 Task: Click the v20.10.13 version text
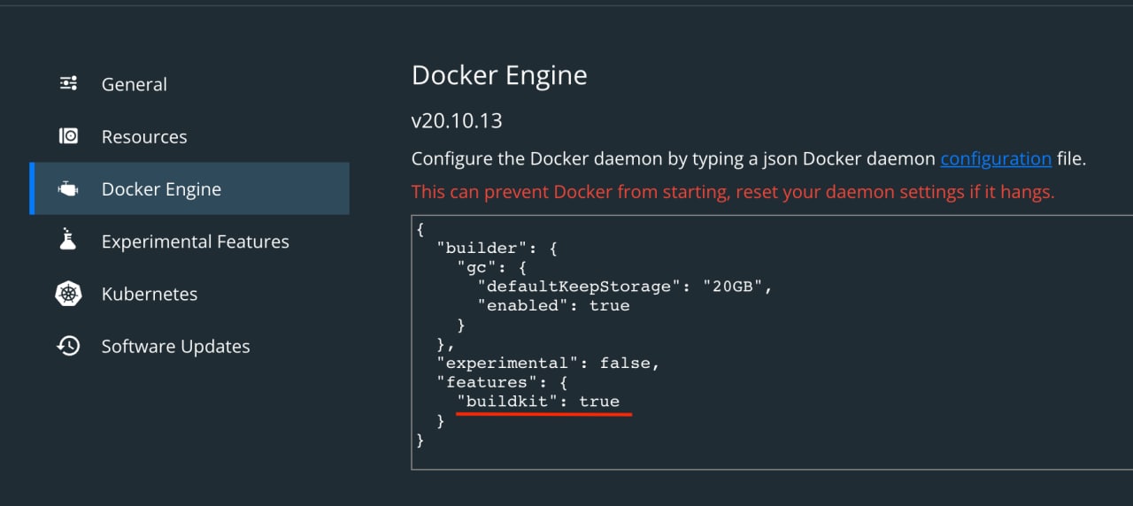click(x=457, y=119)
